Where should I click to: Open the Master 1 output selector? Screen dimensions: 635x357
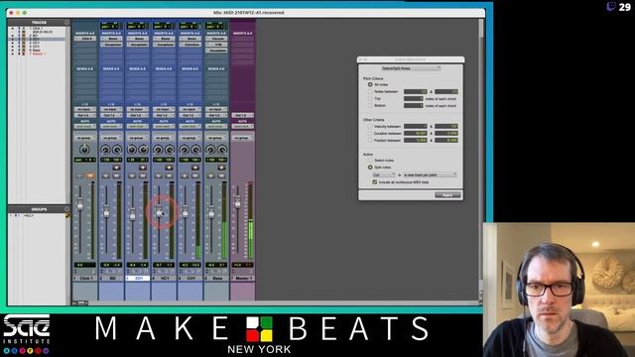coord(242,115)
